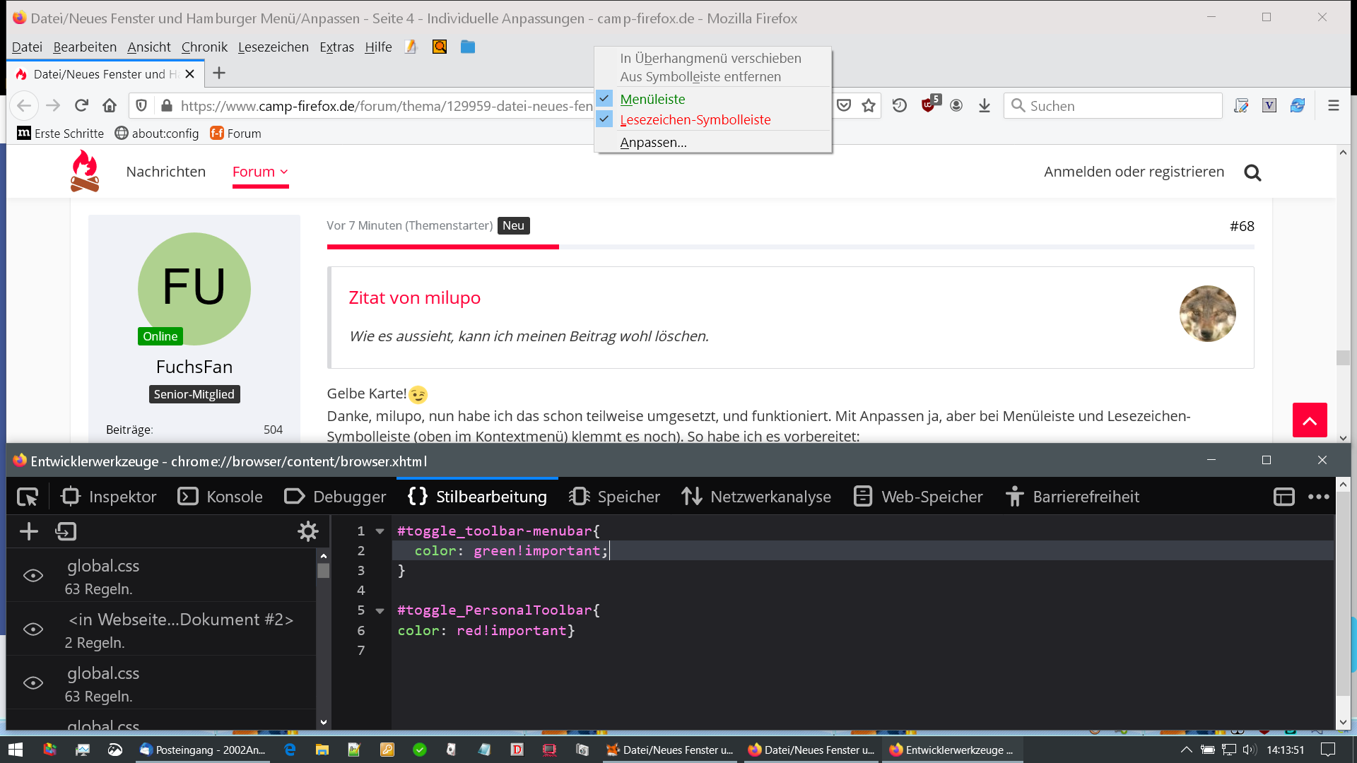Collapse the #toggle_toolbar-menubar rule fold arrow
This screenshot has width=1357, height=763.
click(x=380, y=531)
